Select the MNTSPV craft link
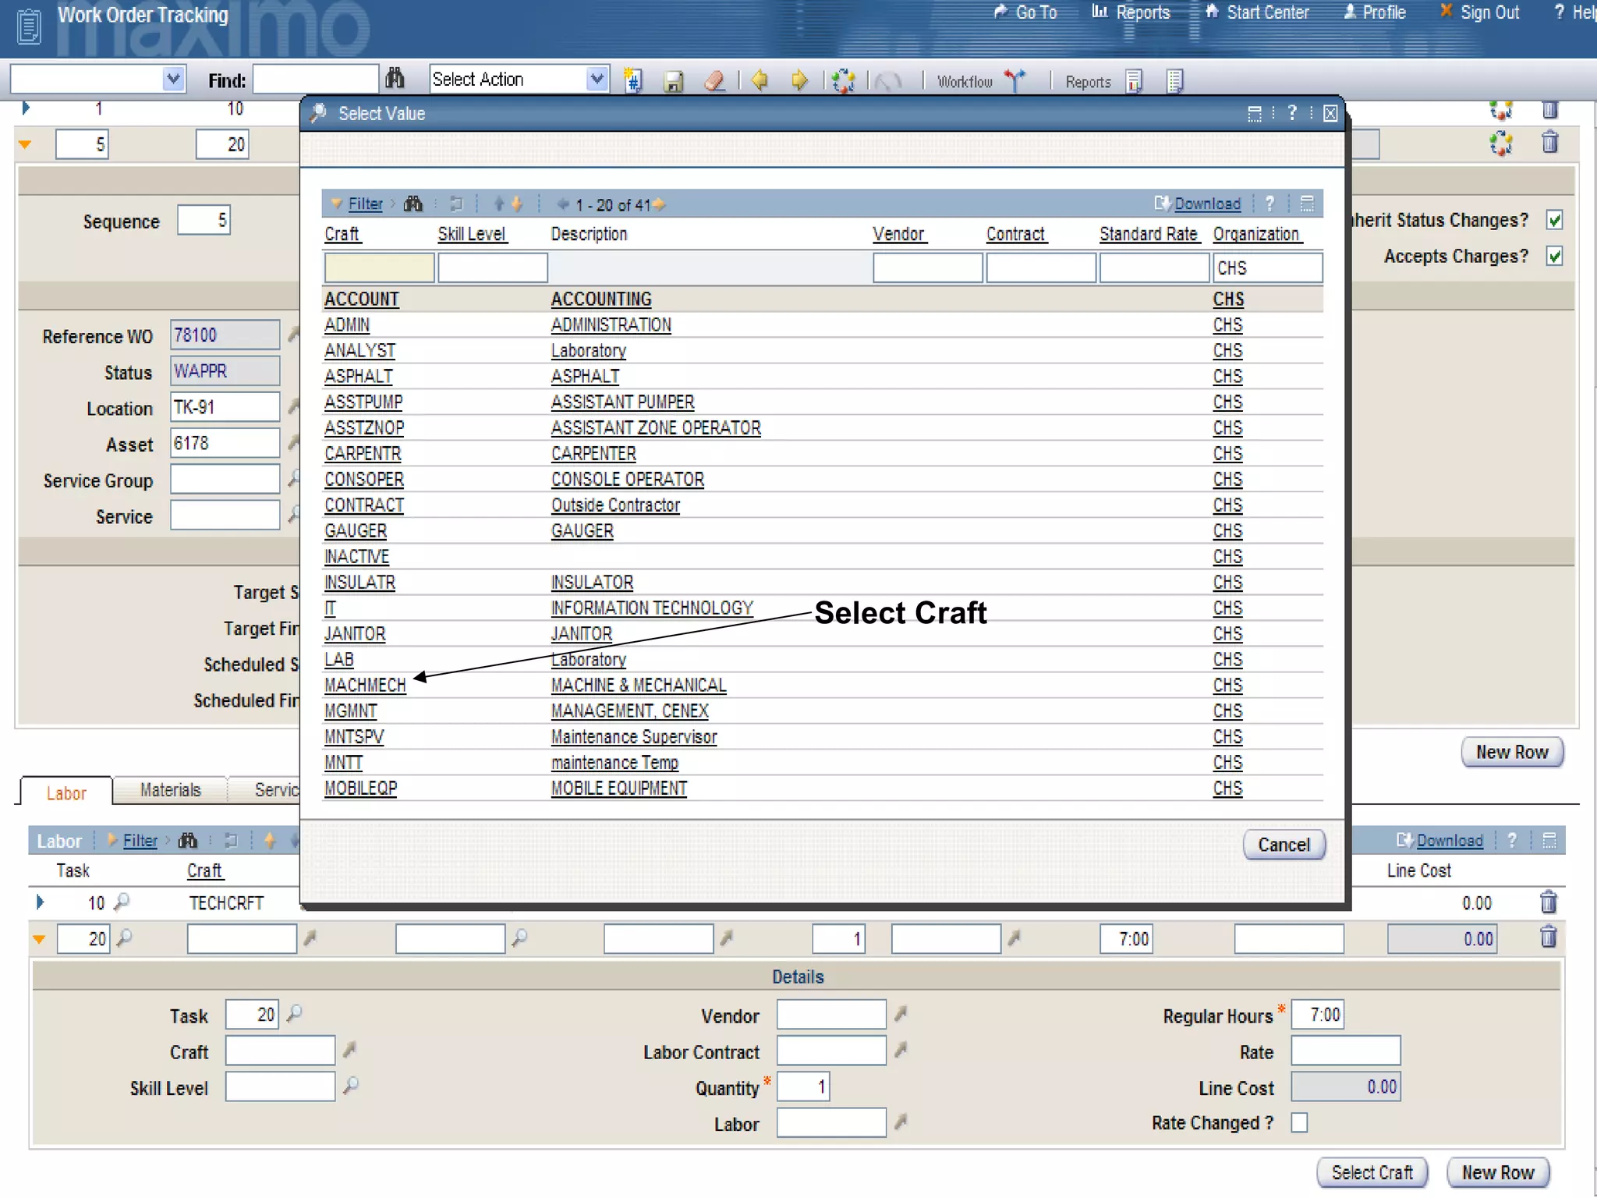 [x=354, y=737]
